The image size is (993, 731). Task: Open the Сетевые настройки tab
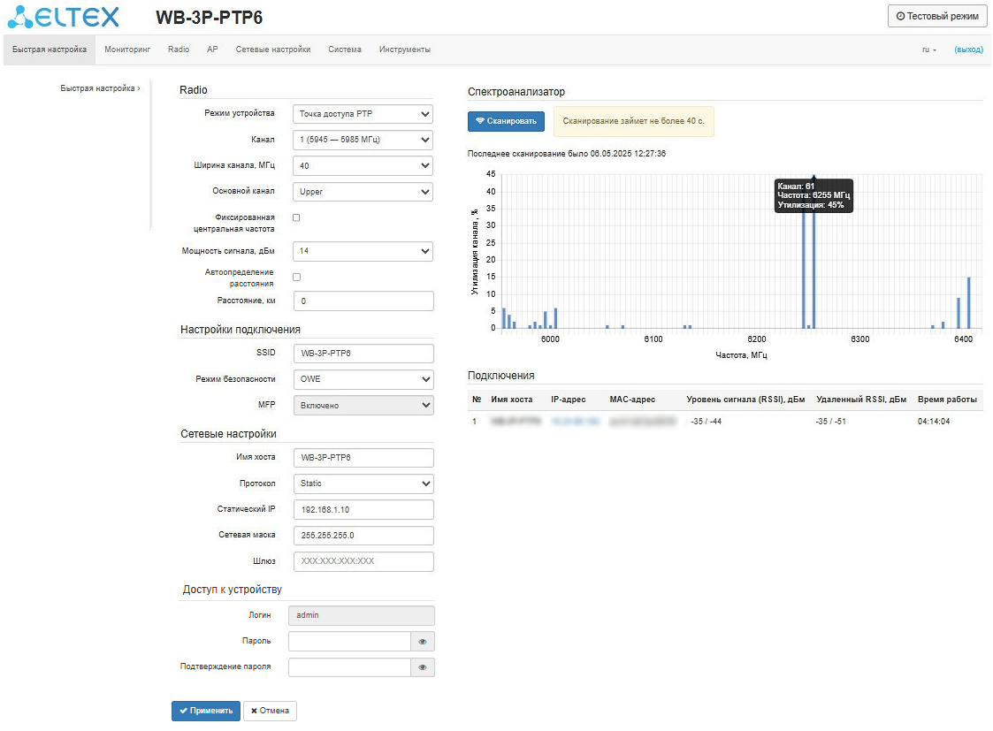(x=273, y=49)
